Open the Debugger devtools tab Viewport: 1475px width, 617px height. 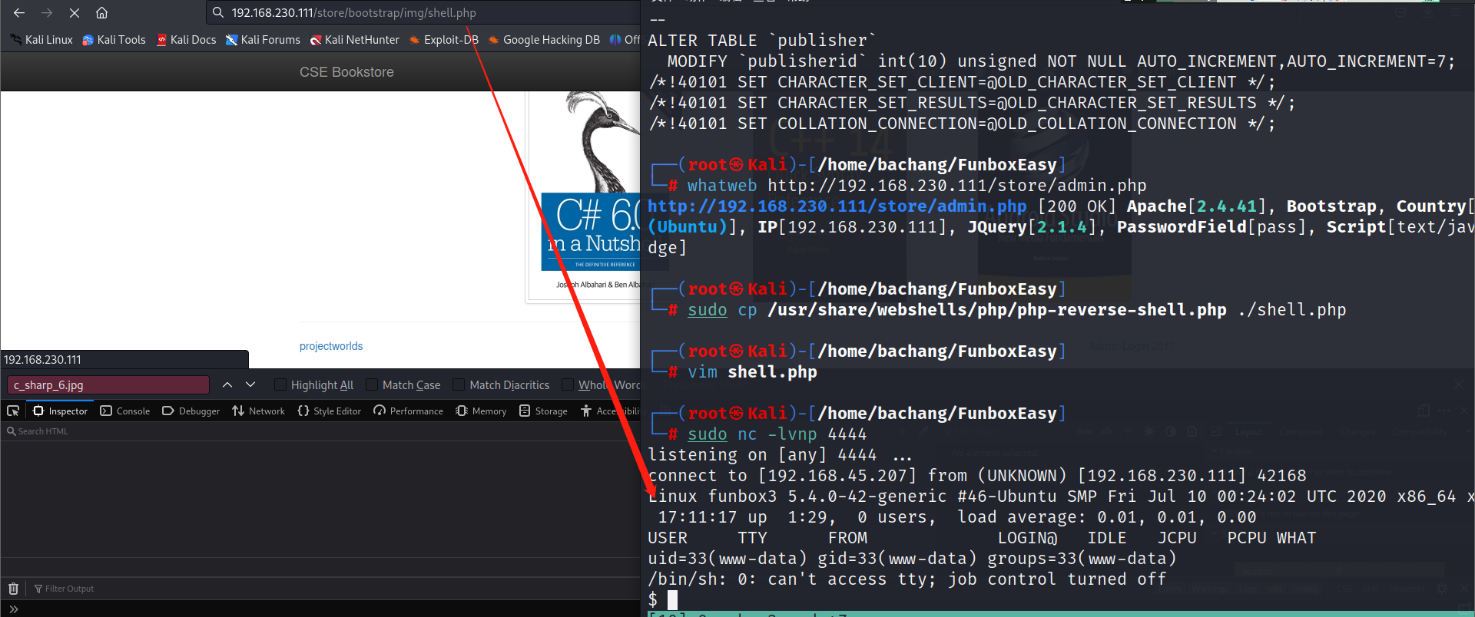click(191, 411)
